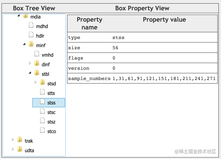221x159 pixels.
Task: Click the stbl folder icon
Action: pyautogui.click(x=37, y=73)
